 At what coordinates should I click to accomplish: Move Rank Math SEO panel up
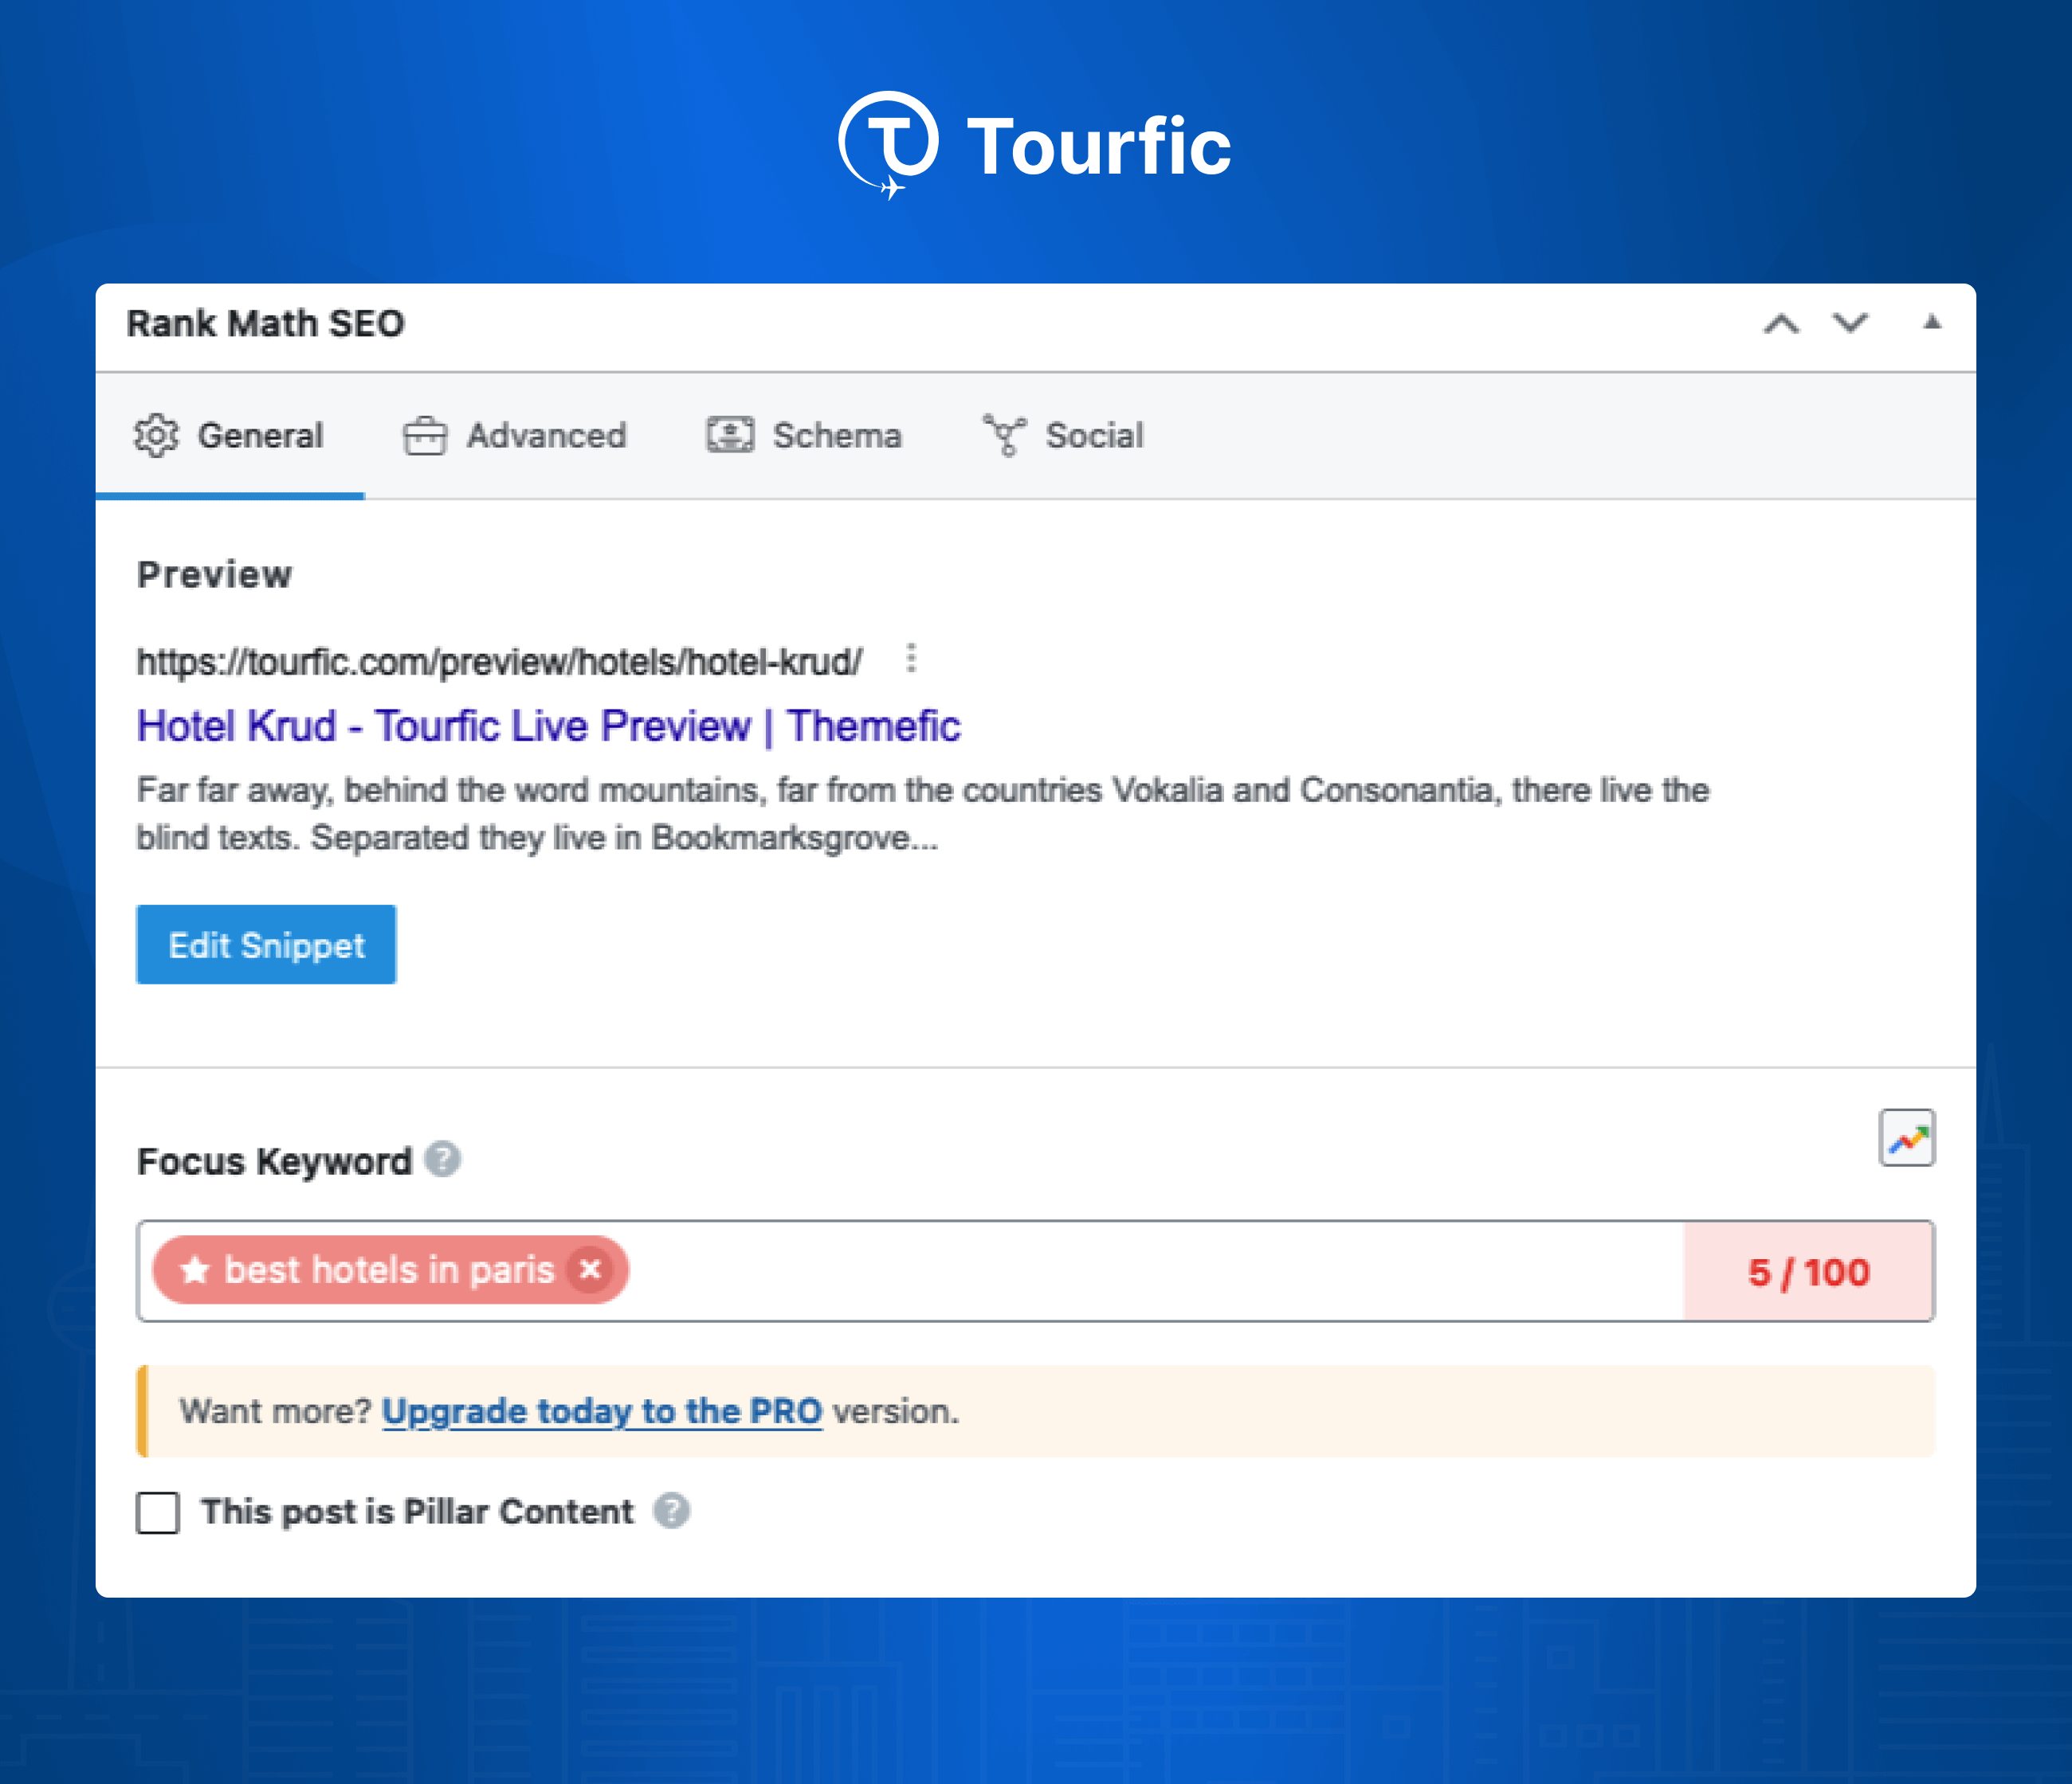pyautogui.click(x=1781, y=324)
